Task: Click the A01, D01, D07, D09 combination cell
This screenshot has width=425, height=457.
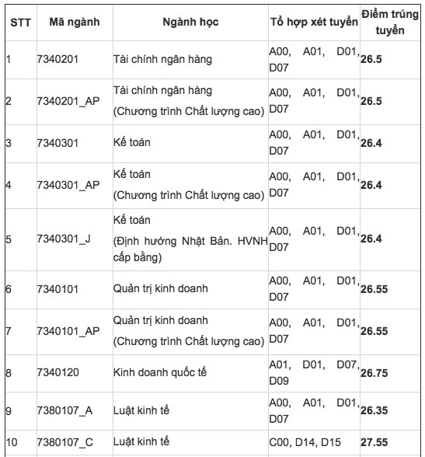Action: (x=314, y=373)
